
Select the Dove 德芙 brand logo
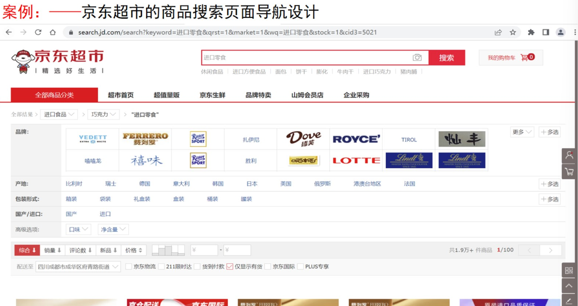tap(303, 139)
